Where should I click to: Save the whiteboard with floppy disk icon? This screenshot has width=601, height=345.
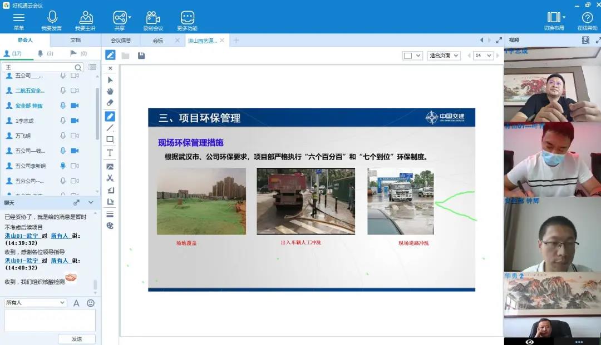pos(141,56)
